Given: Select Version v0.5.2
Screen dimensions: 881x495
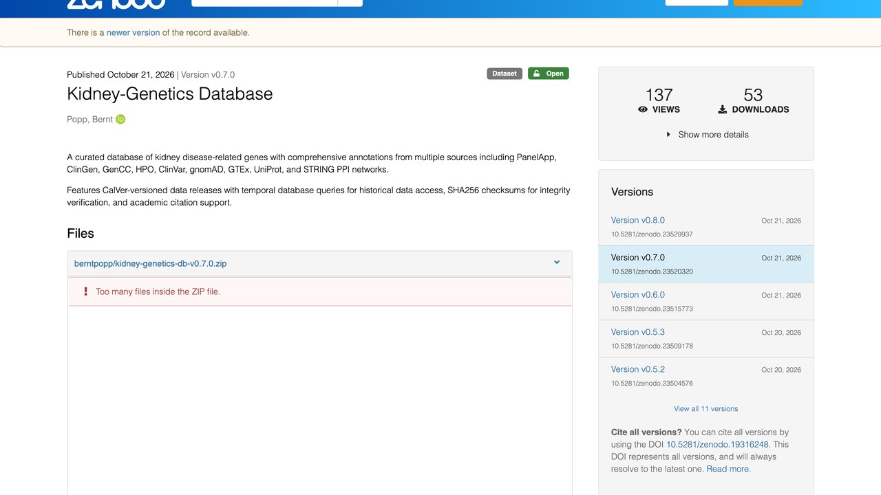Looking at the screenshot, I should point(638,368).
